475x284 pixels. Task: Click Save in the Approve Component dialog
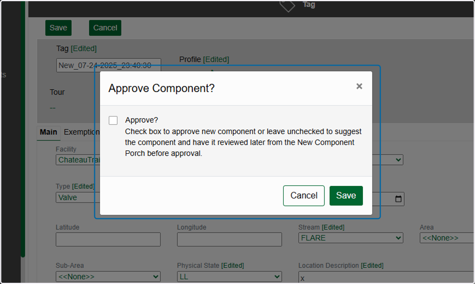(x=346, y=196)
